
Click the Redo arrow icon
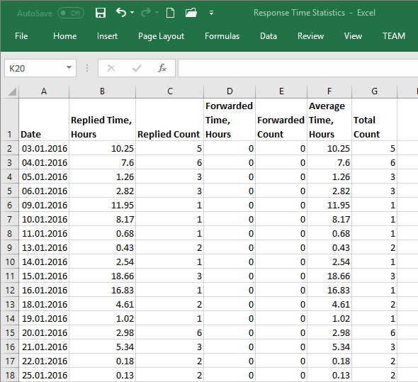click(x=146, y=12)
